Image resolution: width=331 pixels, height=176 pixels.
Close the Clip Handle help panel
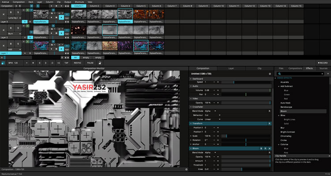tap(329, 156)
